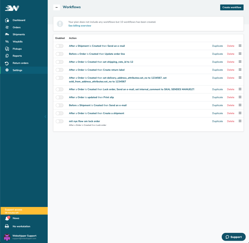Viewport: 249px width, 243px height.
Task: Enable the 'Send an e-mail' Shipment workflow
Action: (x=59, y=46)
